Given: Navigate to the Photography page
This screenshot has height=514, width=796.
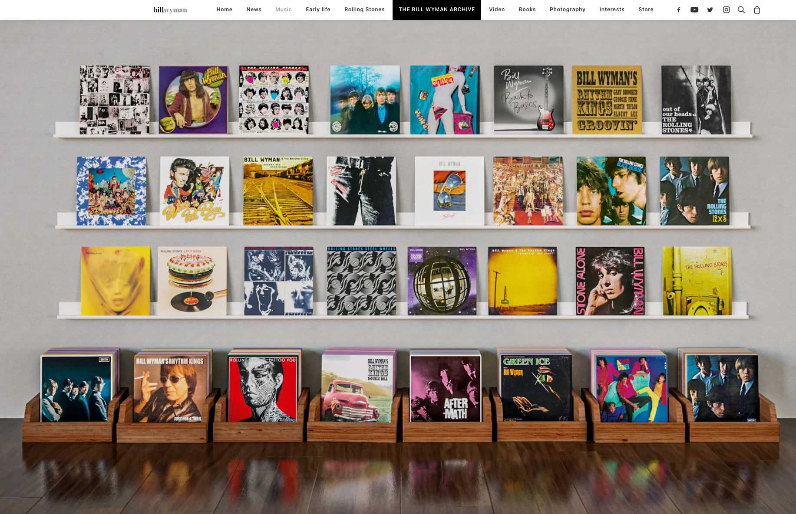Looking at the screenshot, I should click(567, 10).
